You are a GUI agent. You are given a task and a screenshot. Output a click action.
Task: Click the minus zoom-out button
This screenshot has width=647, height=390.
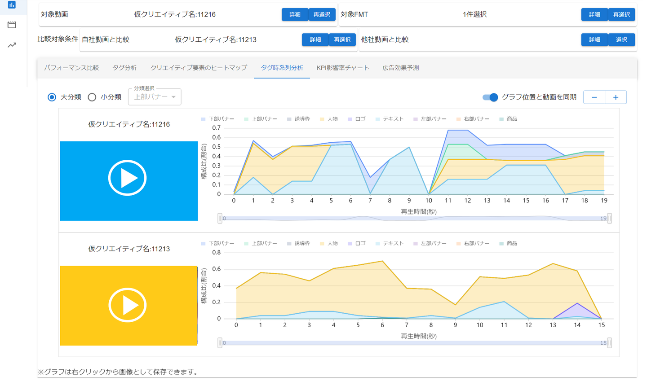[594, 97]
